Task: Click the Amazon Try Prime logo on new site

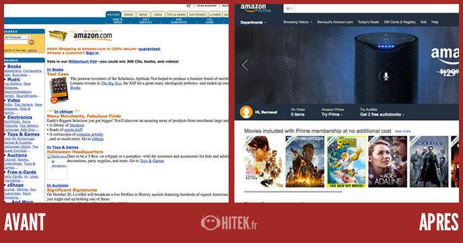Action: tap(255, 7)
